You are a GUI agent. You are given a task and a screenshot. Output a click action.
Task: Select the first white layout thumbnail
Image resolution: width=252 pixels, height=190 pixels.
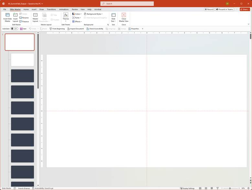(23, 60)
